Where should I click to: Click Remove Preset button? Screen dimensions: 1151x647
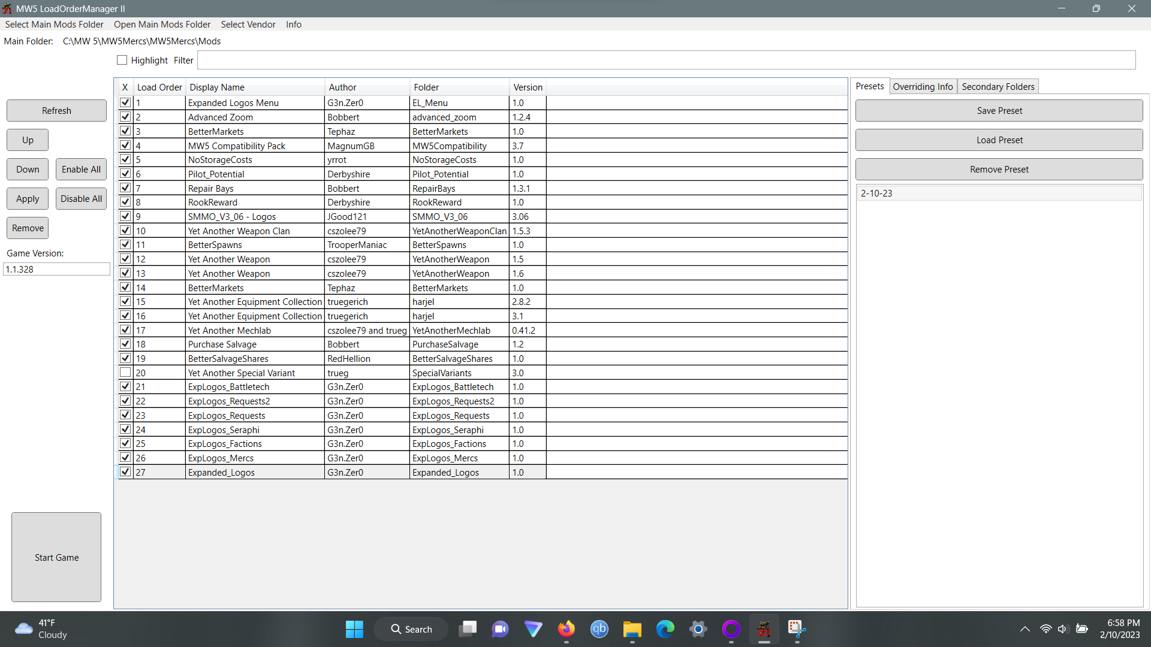pyautogui.click(x=999, y=170)
